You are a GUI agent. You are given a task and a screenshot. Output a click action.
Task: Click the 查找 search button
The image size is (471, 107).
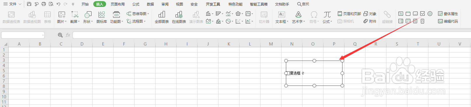tap(303, 4)
